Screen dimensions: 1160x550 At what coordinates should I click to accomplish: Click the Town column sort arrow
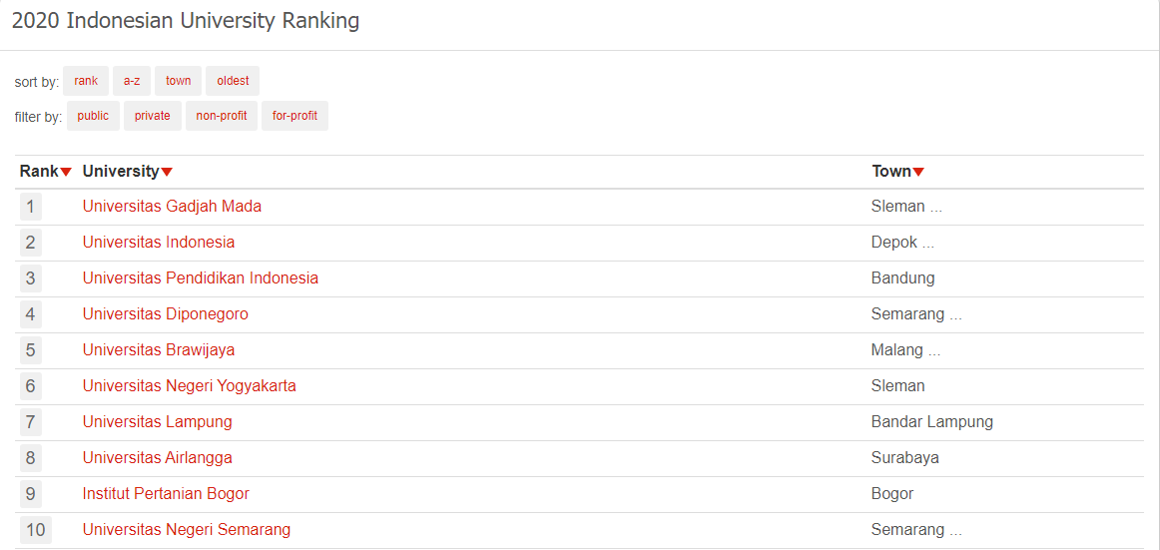point(918,173)
